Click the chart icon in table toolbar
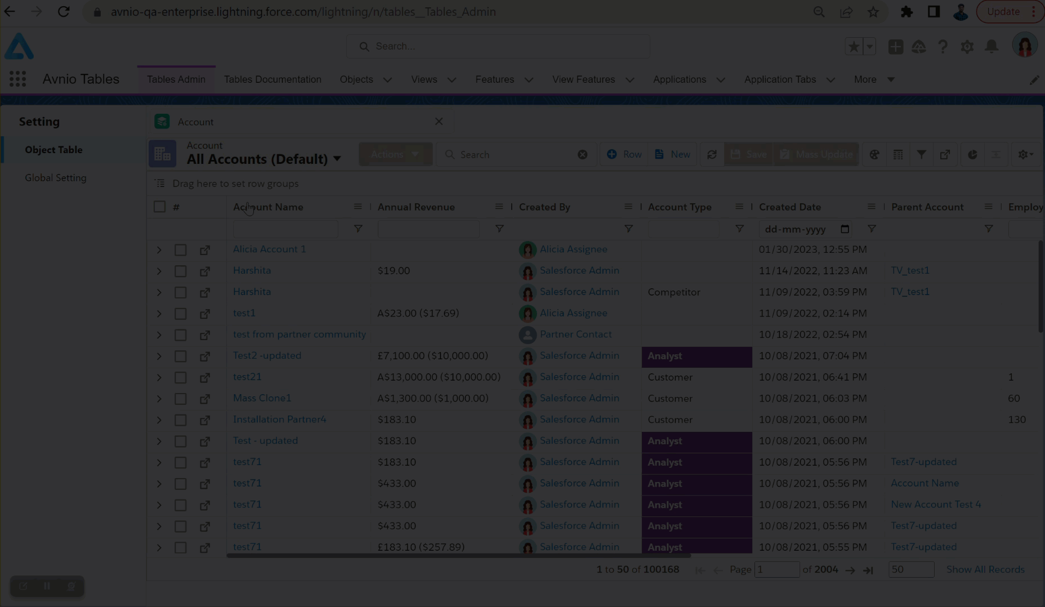 (x=972, y=154)
